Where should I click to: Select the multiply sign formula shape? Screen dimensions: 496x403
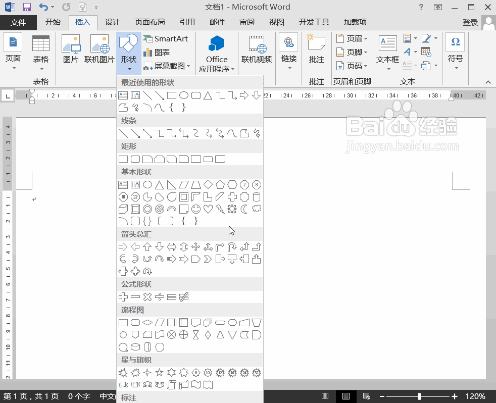[147, 297]
